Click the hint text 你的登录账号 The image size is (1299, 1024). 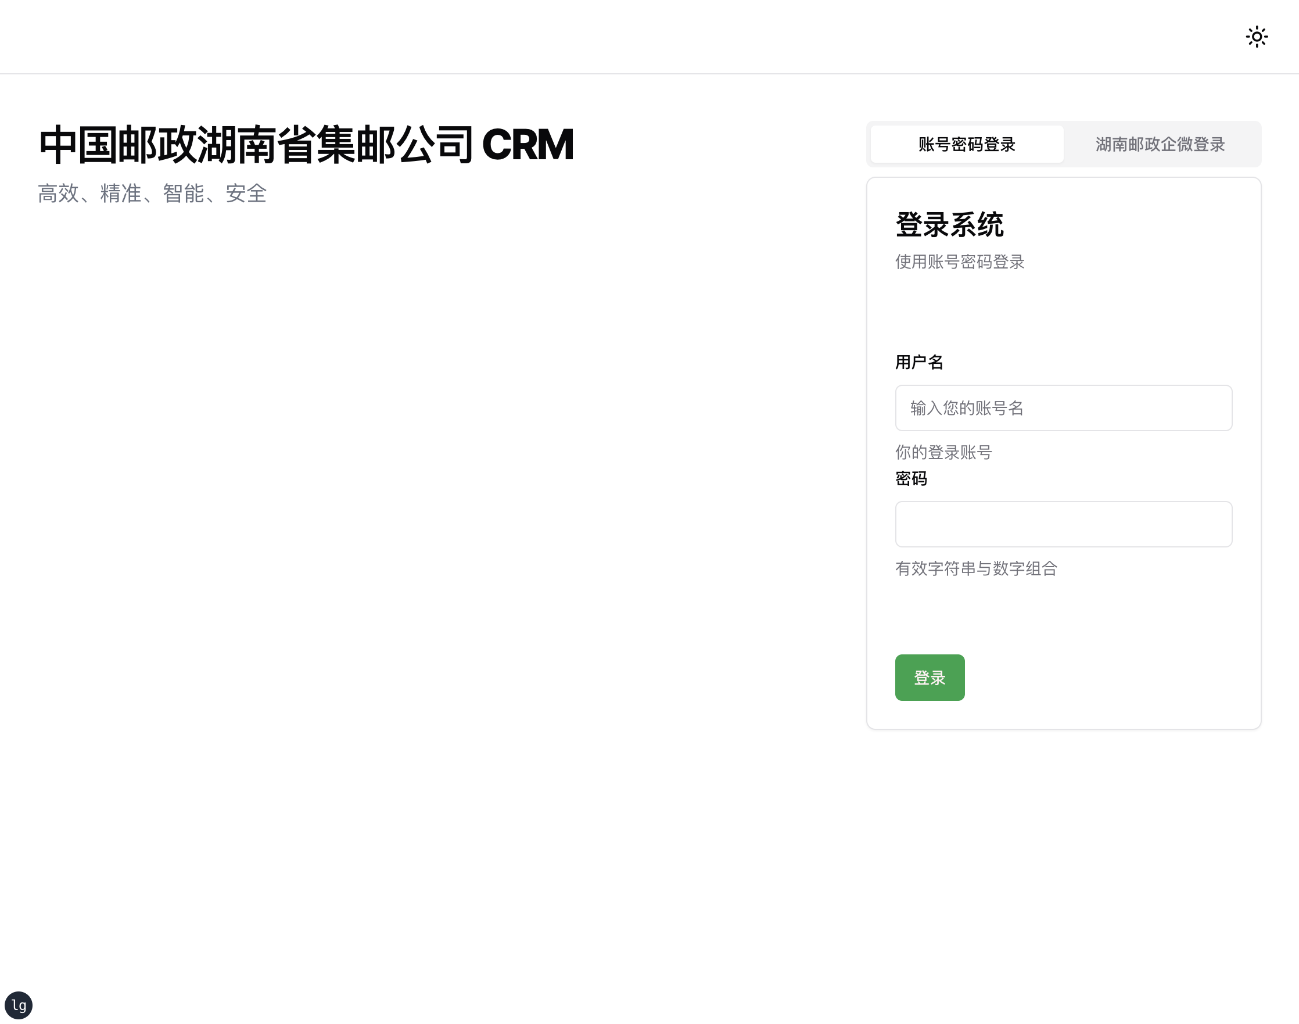(942, 452)
